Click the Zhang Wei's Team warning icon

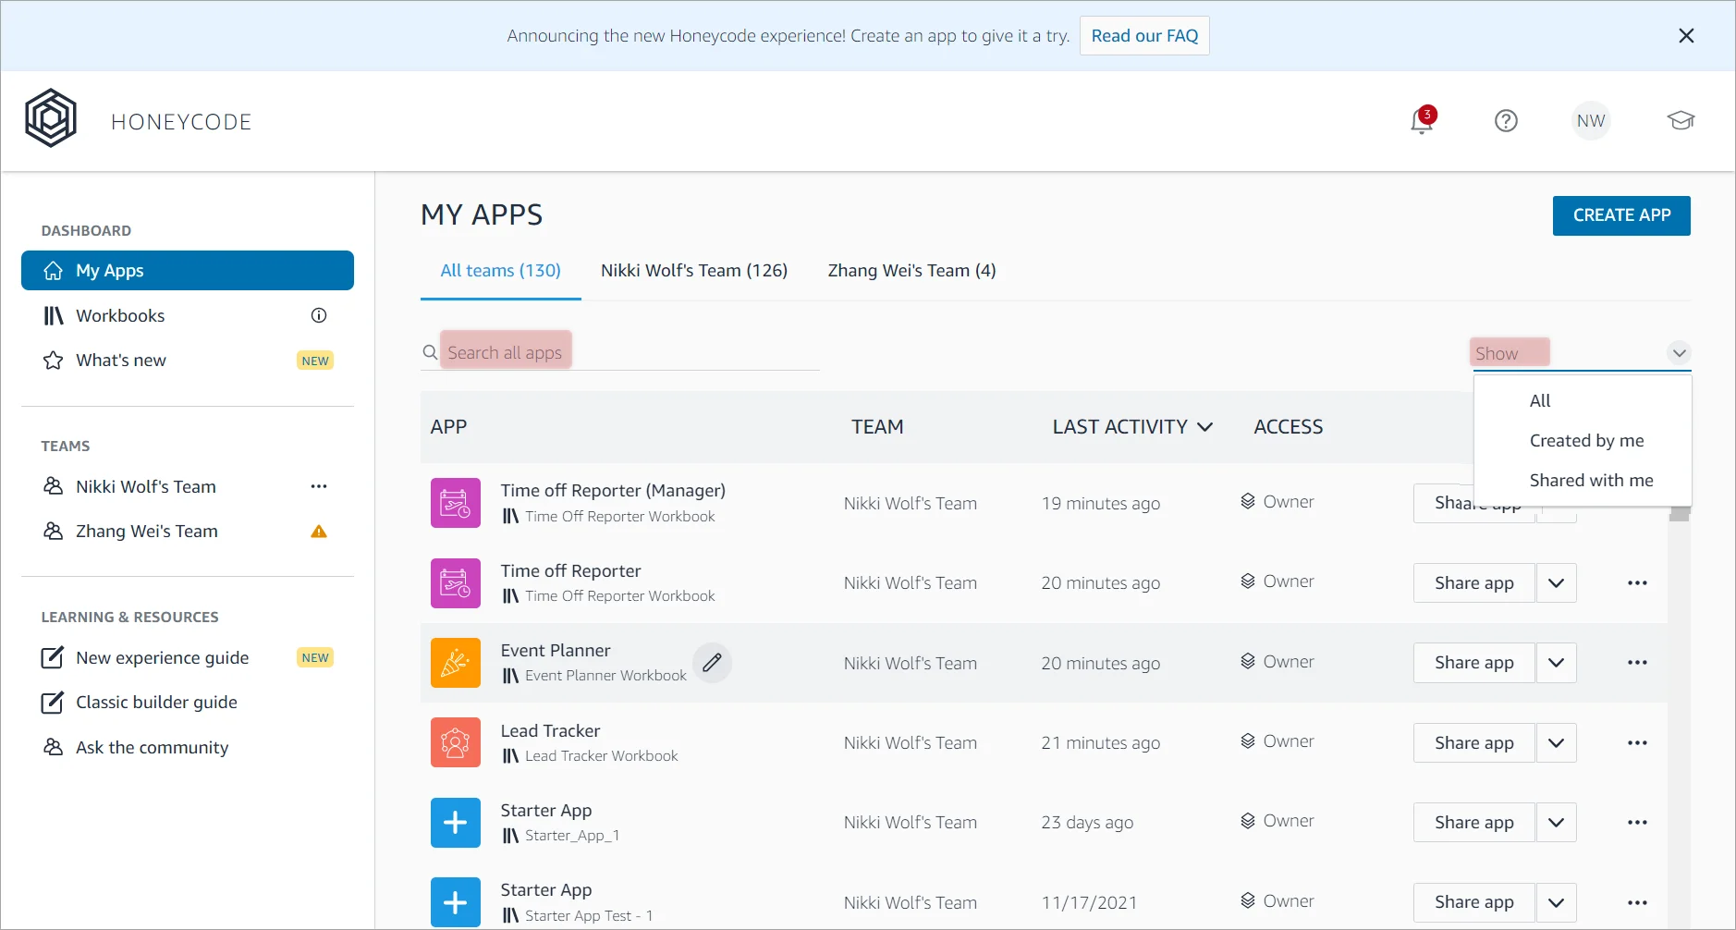click(x=319, y=532)
